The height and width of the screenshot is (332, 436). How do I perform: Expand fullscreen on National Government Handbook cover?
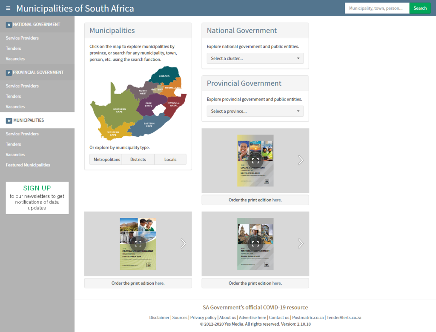255,243
